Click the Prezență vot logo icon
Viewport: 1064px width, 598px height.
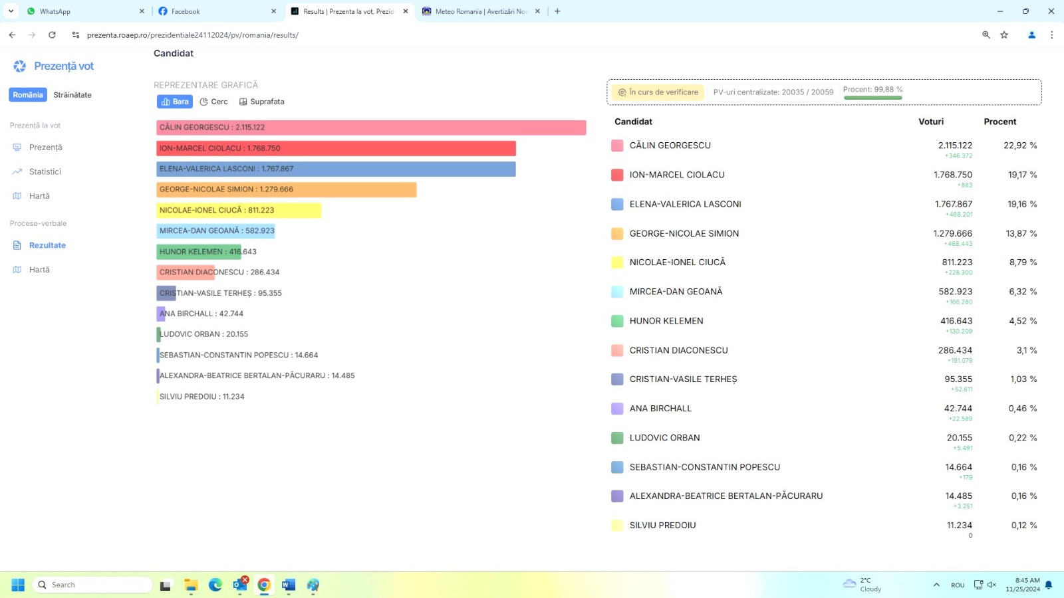pos(19,66)
